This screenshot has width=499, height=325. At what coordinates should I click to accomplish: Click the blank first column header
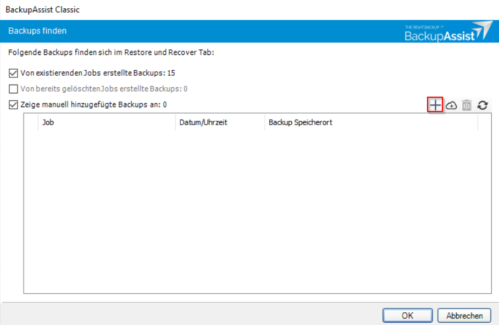(31, 122)
